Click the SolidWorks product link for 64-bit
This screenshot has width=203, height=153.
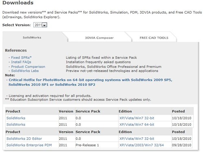16,125
